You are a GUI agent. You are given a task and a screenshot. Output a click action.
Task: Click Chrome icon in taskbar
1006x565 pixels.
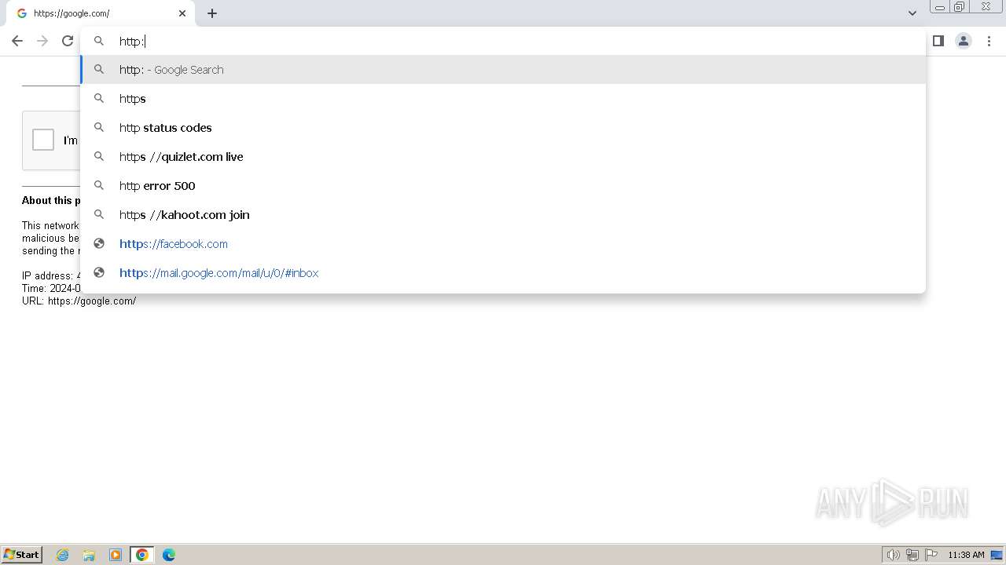coord(142,555)
